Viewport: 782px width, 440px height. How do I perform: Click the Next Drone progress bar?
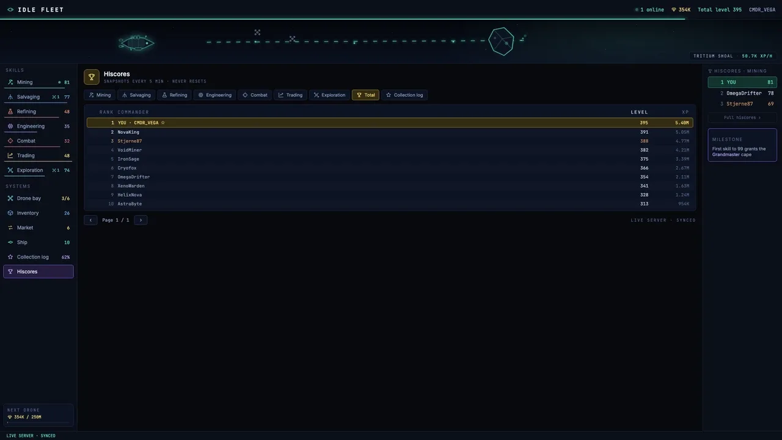click(x=38, y=423)
